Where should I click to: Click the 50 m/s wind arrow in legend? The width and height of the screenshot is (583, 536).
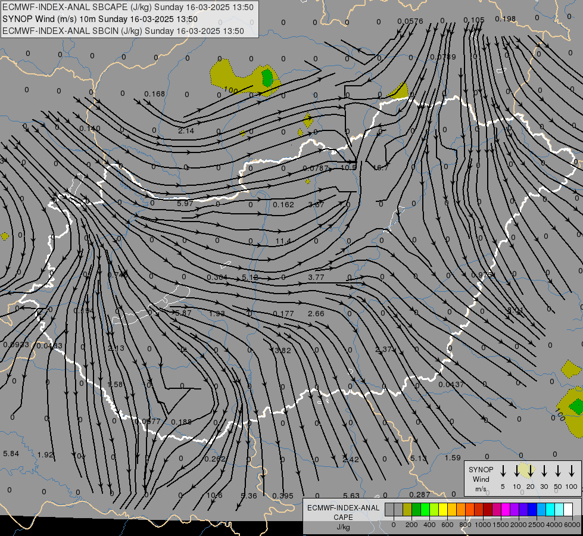tap(558, 471)
